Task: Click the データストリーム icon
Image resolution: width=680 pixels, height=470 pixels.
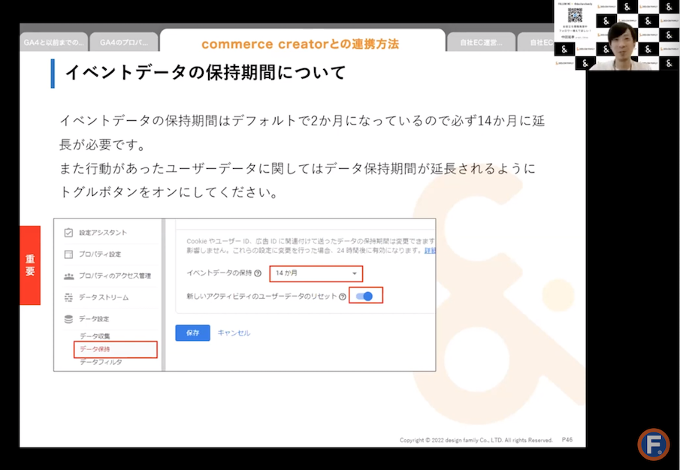Action: pos(68,297)
